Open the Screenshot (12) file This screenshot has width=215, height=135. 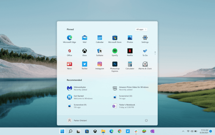[122, 97]
